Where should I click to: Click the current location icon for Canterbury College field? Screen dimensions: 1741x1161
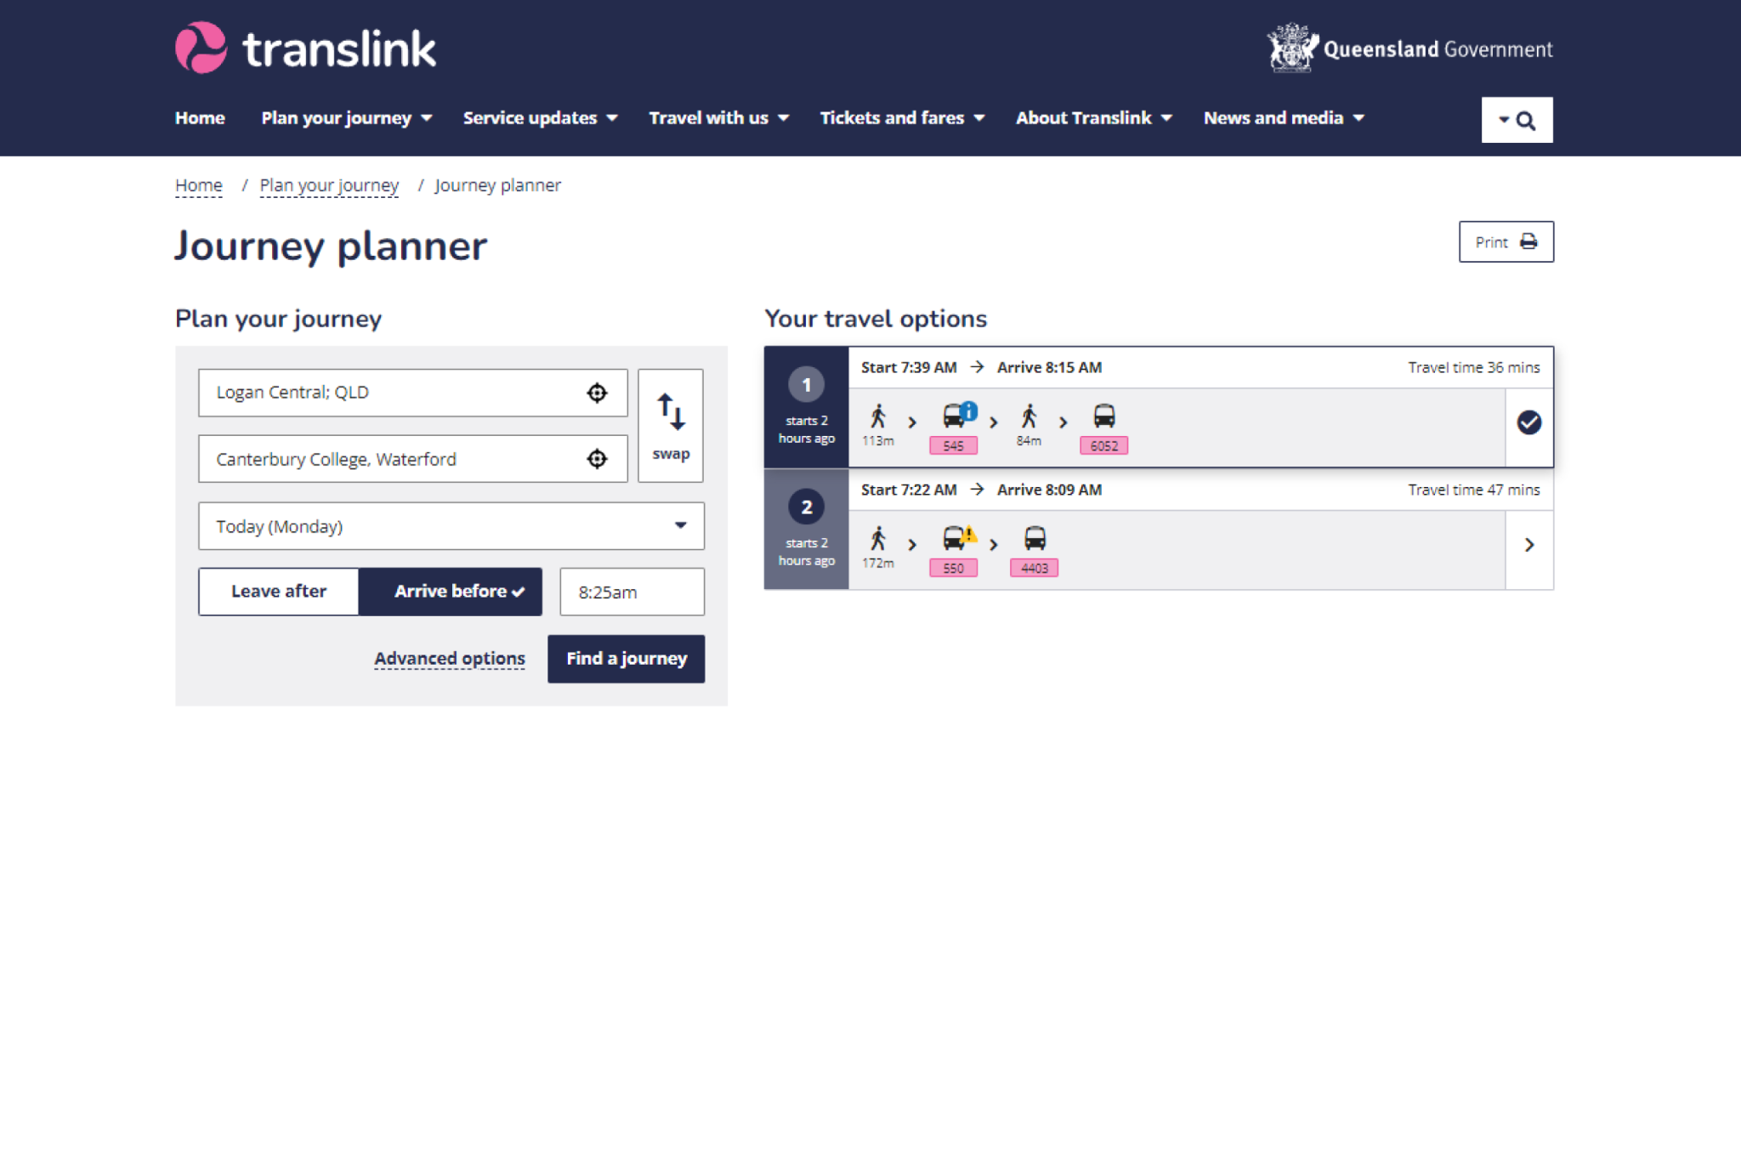pyautogui.click(x=598, y=459)
